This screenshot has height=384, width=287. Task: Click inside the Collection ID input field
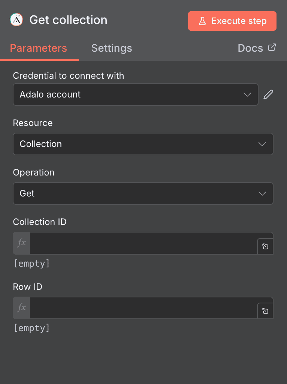pyautogui.click(x=142, y=243)
